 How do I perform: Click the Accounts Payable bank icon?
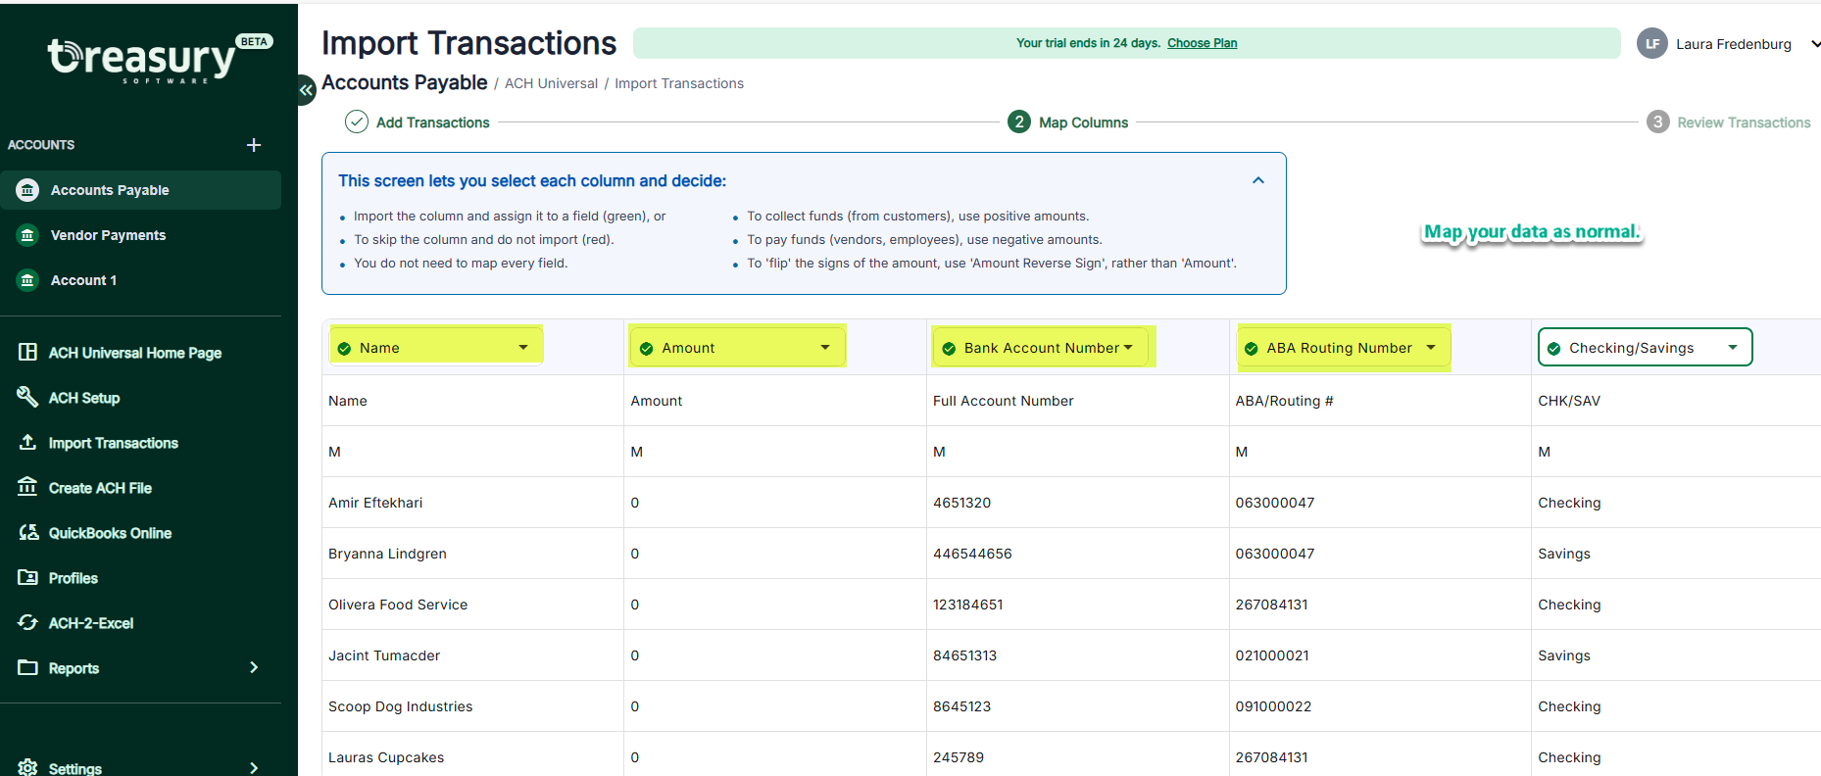point(28,190)
